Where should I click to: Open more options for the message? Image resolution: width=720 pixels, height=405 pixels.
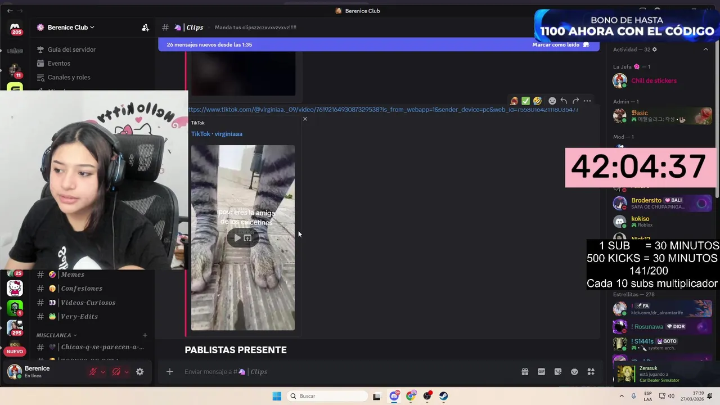[x=587, y=101]
